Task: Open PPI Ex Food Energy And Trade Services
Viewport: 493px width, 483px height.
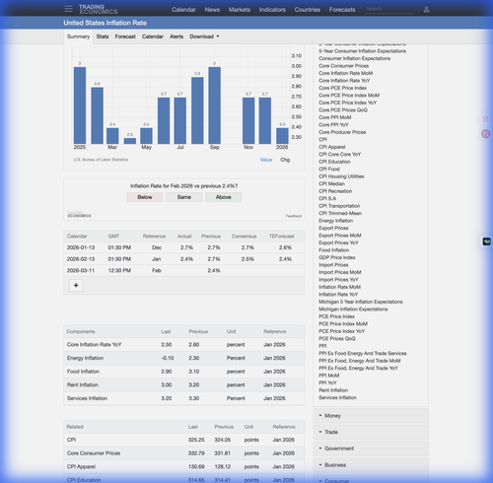Action: [363, 354]
